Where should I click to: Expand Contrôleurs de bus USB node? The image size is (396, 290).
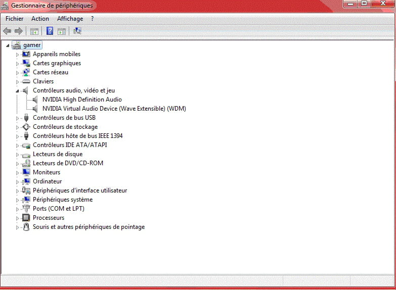(17, 118)
